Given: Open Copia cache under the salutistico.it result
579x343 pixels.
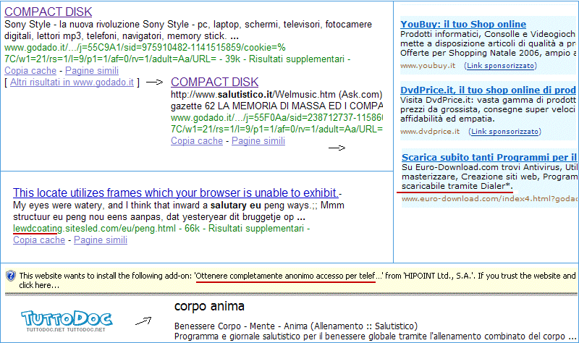Looking at the screenshot, I should click(197, 140).
